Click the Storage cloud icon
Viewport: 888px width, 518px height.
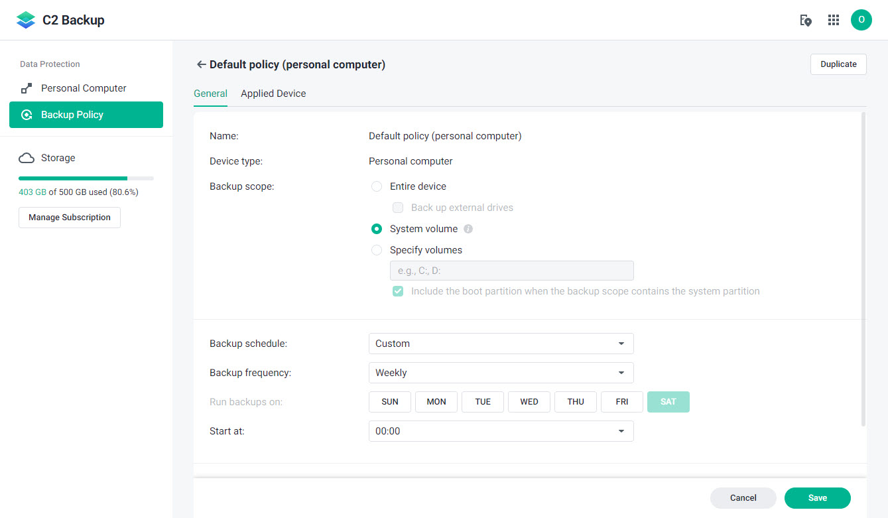(x=27, y=158)
